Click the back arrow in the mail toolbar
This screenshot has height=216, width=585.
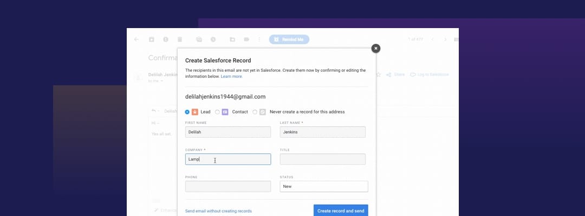pyautogui.click(x=136, y=39)
